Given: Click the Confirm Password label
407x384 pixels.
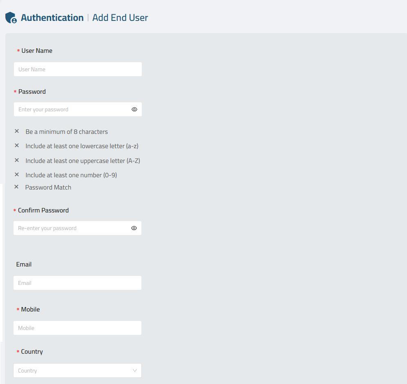Looking at the screenshot, I should (x=43, y=210).
